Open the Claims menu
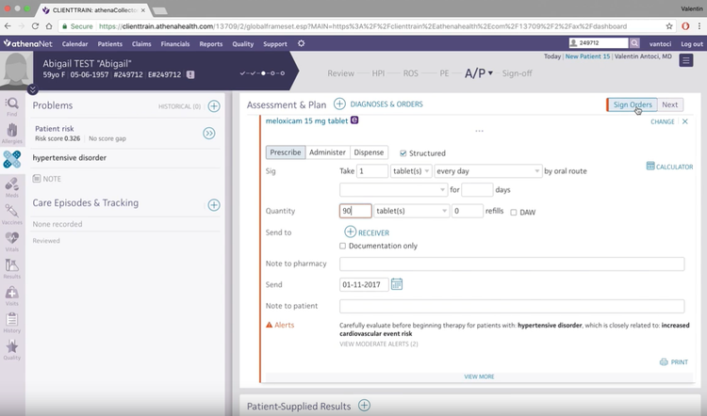 pyautogui.click(x=141, y=43)
